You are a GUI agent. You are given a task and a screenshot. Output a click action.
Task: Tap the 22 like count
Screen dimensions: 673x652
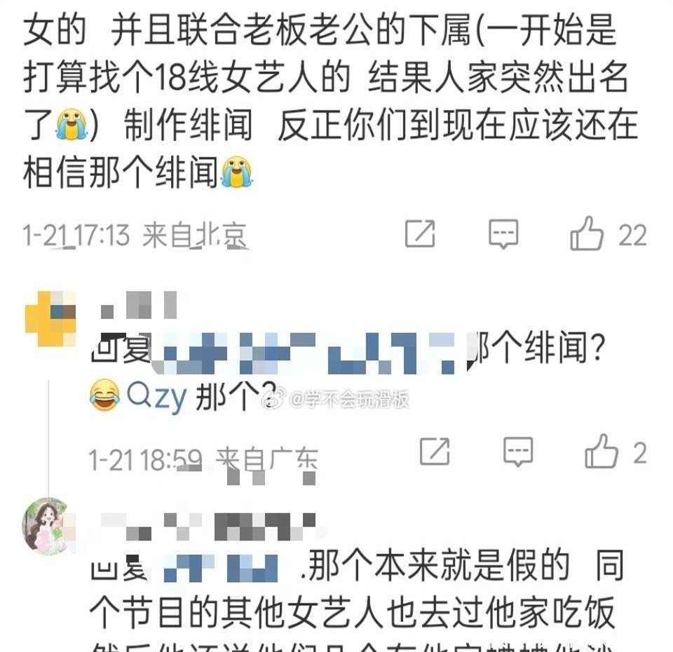[x=632, y=236]
